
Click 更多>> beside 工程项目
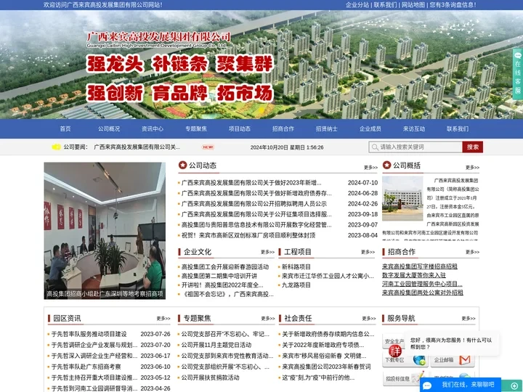click(x=368, y=252)
